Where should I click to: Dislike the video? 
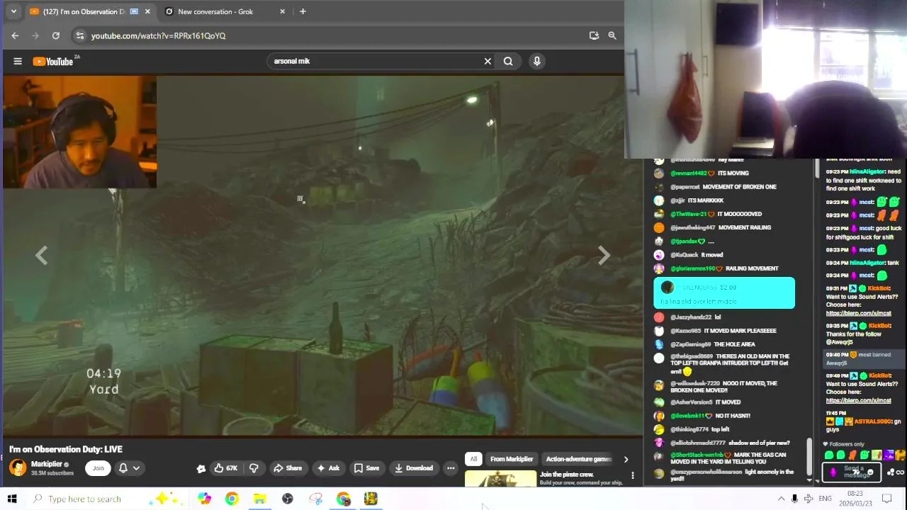pyautogui.click(x=254, y=468)
